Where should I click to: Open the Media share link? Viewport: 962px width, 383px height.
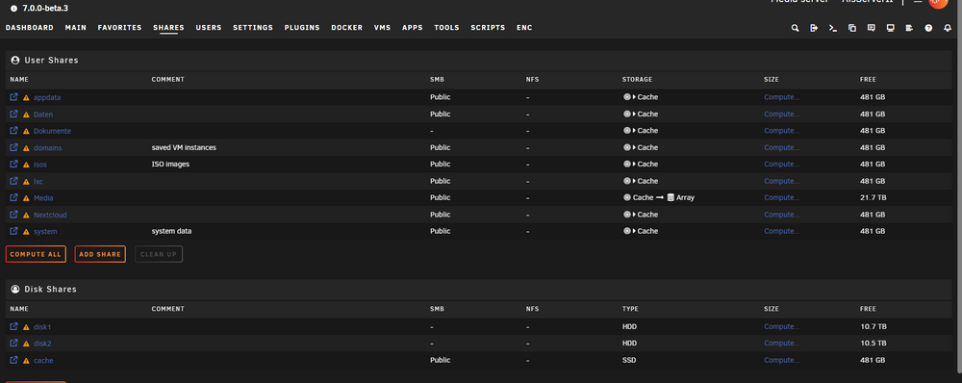tap(43, 198)
